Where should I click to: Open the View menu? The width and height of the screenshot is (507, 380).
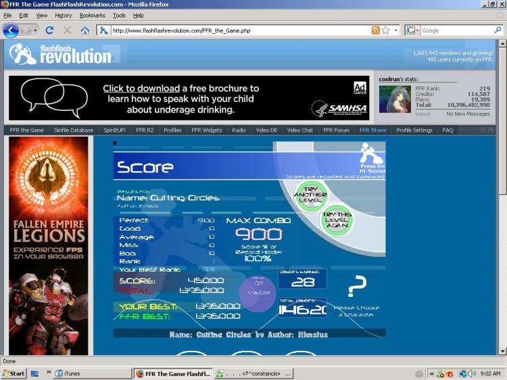coord(41,15)
